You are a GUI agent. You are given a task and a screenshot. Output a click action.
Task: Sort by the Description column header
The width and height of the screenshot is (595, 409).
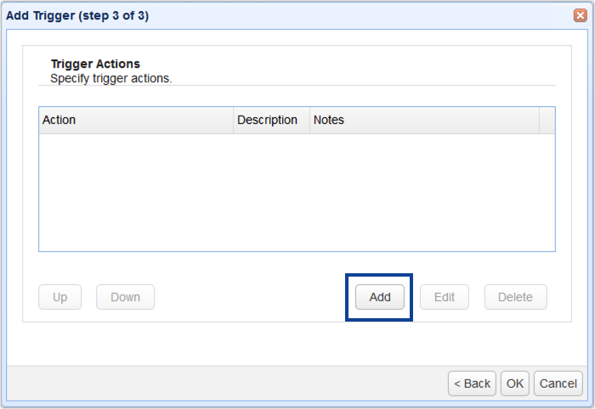(267, 120)
